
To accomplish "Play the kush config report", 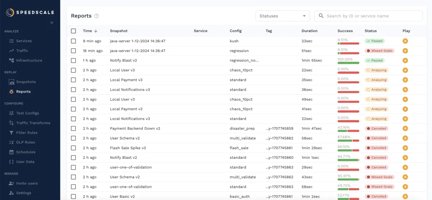I will (x=405, y=41).
